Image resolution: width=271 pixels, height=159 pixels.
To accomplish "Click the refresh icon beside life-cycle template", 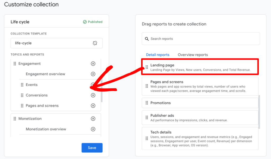I will (95, 43).
